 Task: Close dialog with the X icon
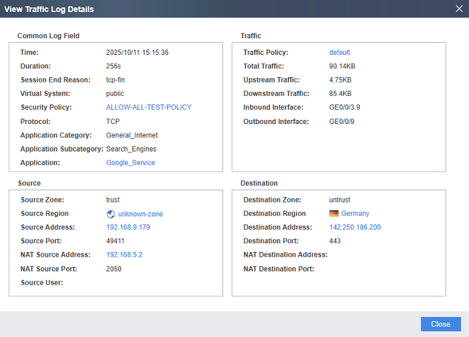pos(458,9)
